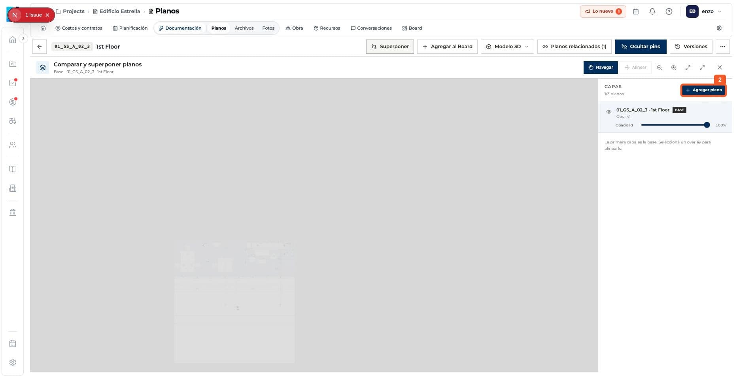Image resolution: width=737 pixels, height=377 pixels.
Task: Switch to the Archivos tab
Action: coord(244,28)
